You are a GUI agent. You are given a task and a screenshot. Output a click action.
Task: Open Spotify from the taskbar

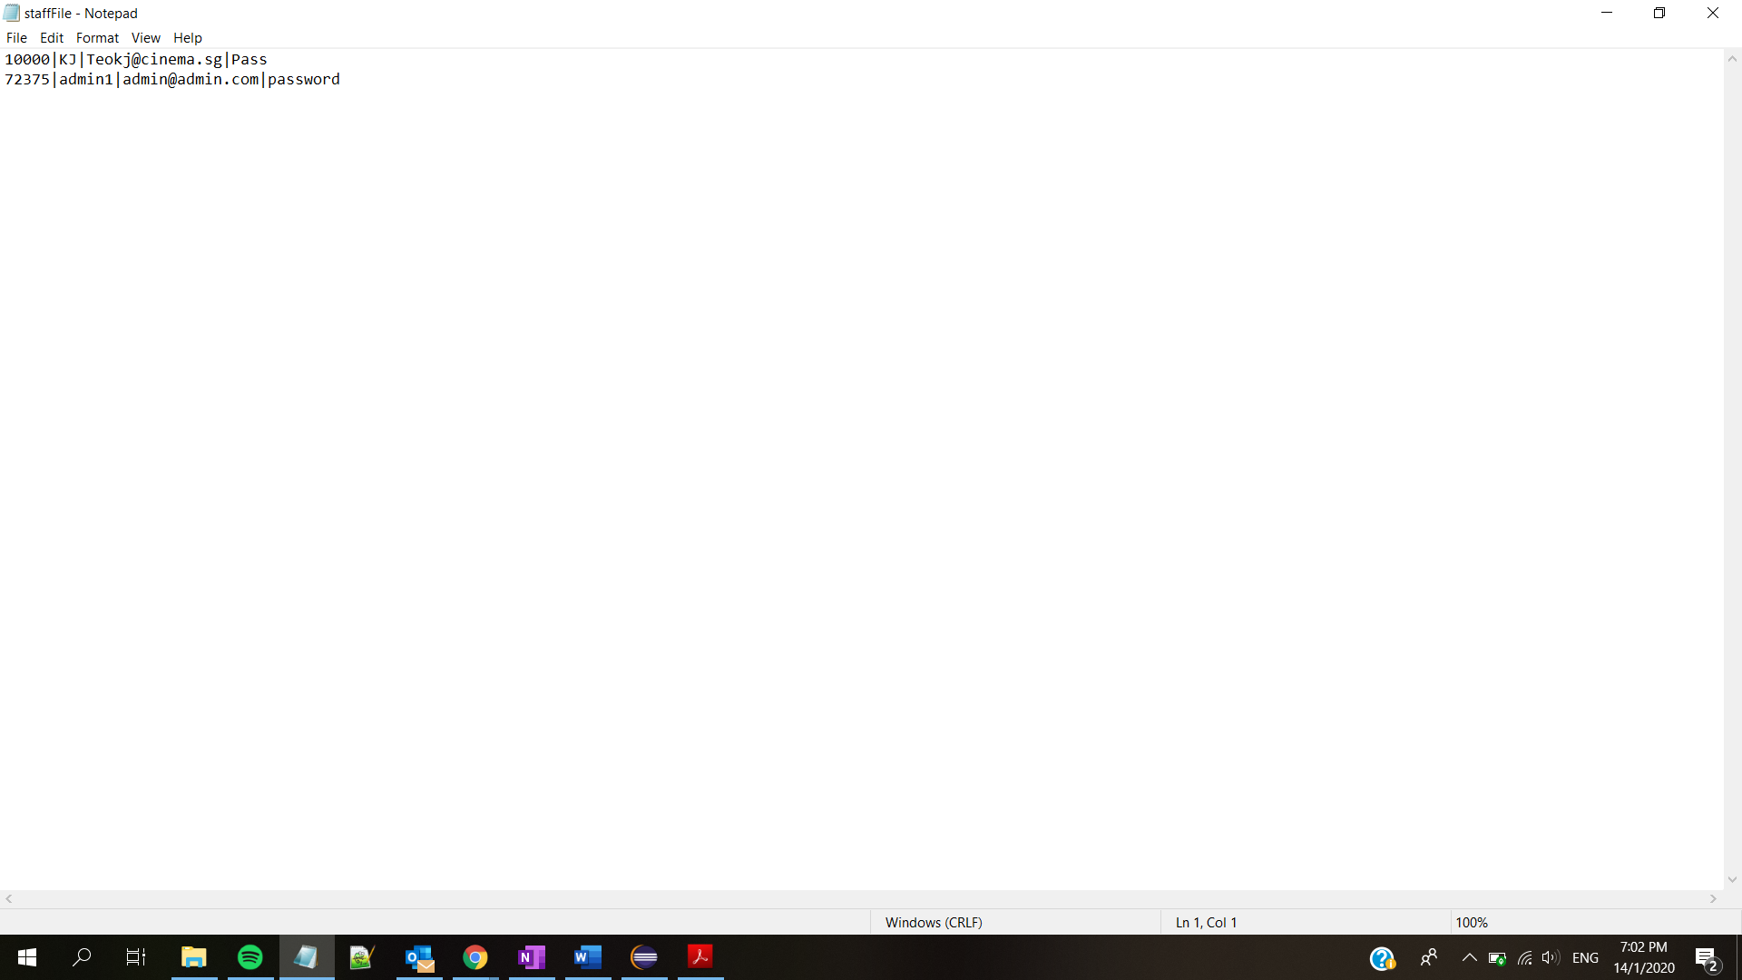click(250, 957)
